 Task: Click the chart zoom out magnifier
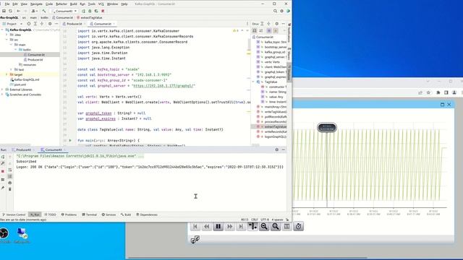point(264,226)
